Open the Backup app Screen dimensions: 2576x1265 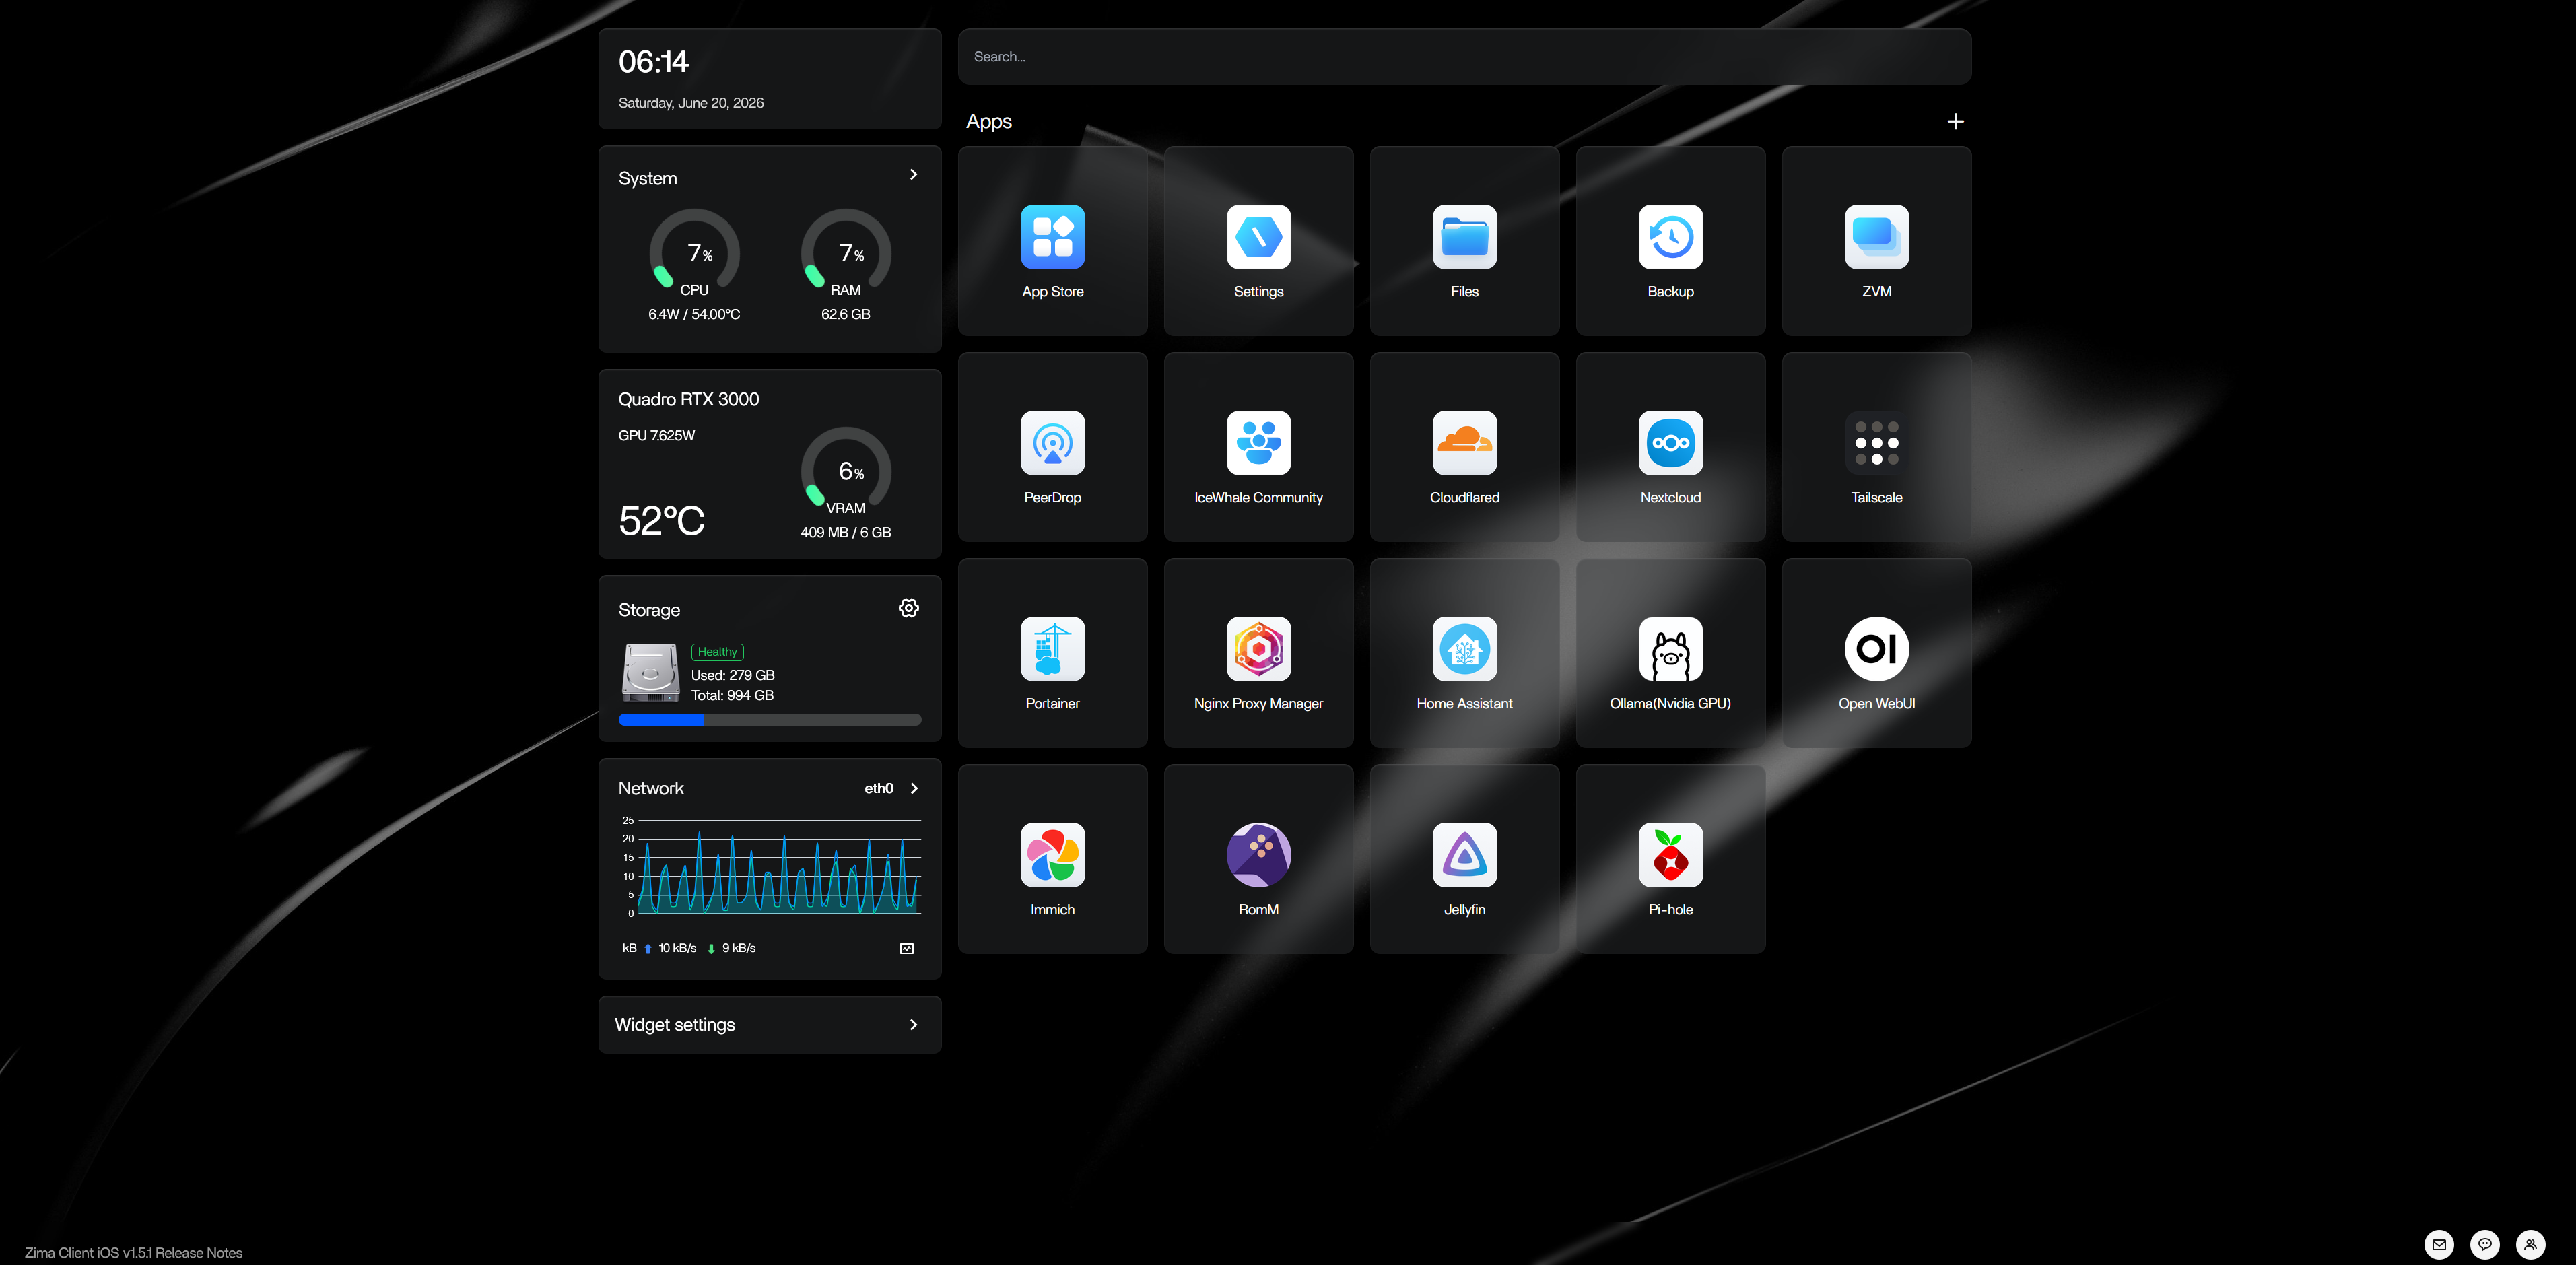1670,240
